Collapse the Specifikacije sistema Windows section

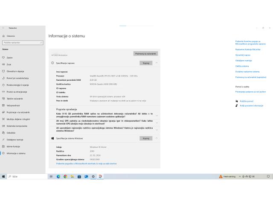click(157, 138)
